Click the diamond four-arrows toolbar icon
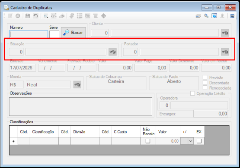This screenshot has width=240, height=168. point(104,16)
